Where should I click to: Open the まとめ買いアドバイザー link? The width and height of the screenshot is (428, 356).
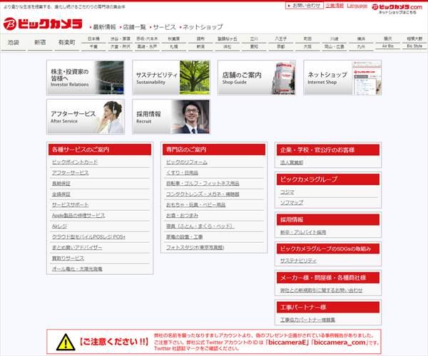[x=77, y=247]
